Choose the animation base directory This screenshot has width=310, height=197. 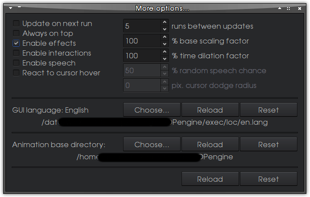click(x=152, y=144)
